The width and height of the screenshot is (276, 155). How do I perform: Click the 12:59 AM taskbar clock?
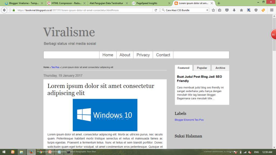tap(267, 152)
